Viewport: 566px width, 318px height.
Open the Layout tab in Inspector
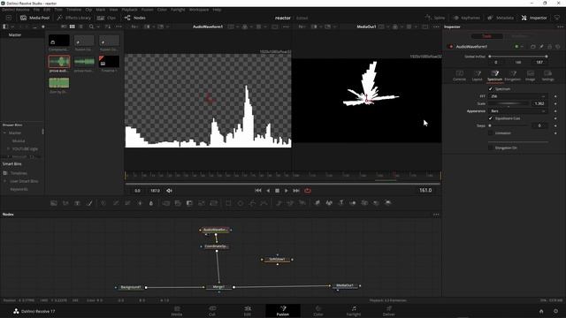coord(477,76)
